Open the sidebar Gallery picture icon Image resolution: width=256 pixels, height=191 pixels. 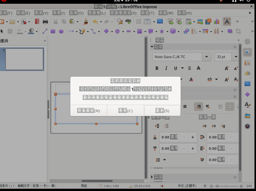click(247, 116)
